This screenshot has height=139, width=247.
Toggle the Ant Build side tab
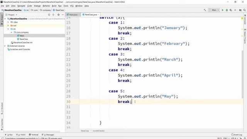pyautogui.click(x=245, y=19)
